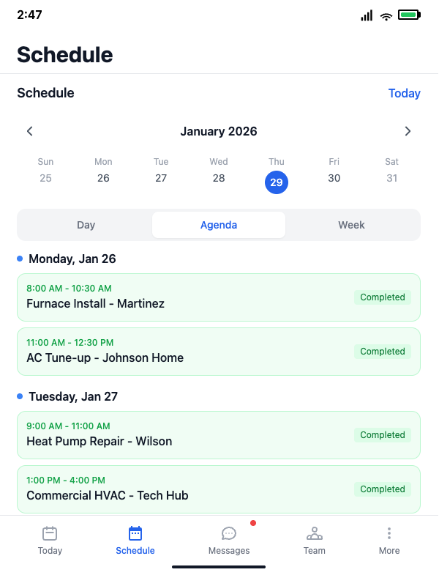The height and width of the screenshot is (586, 439).
Task: Navigate to the next month
Action: 408,131
